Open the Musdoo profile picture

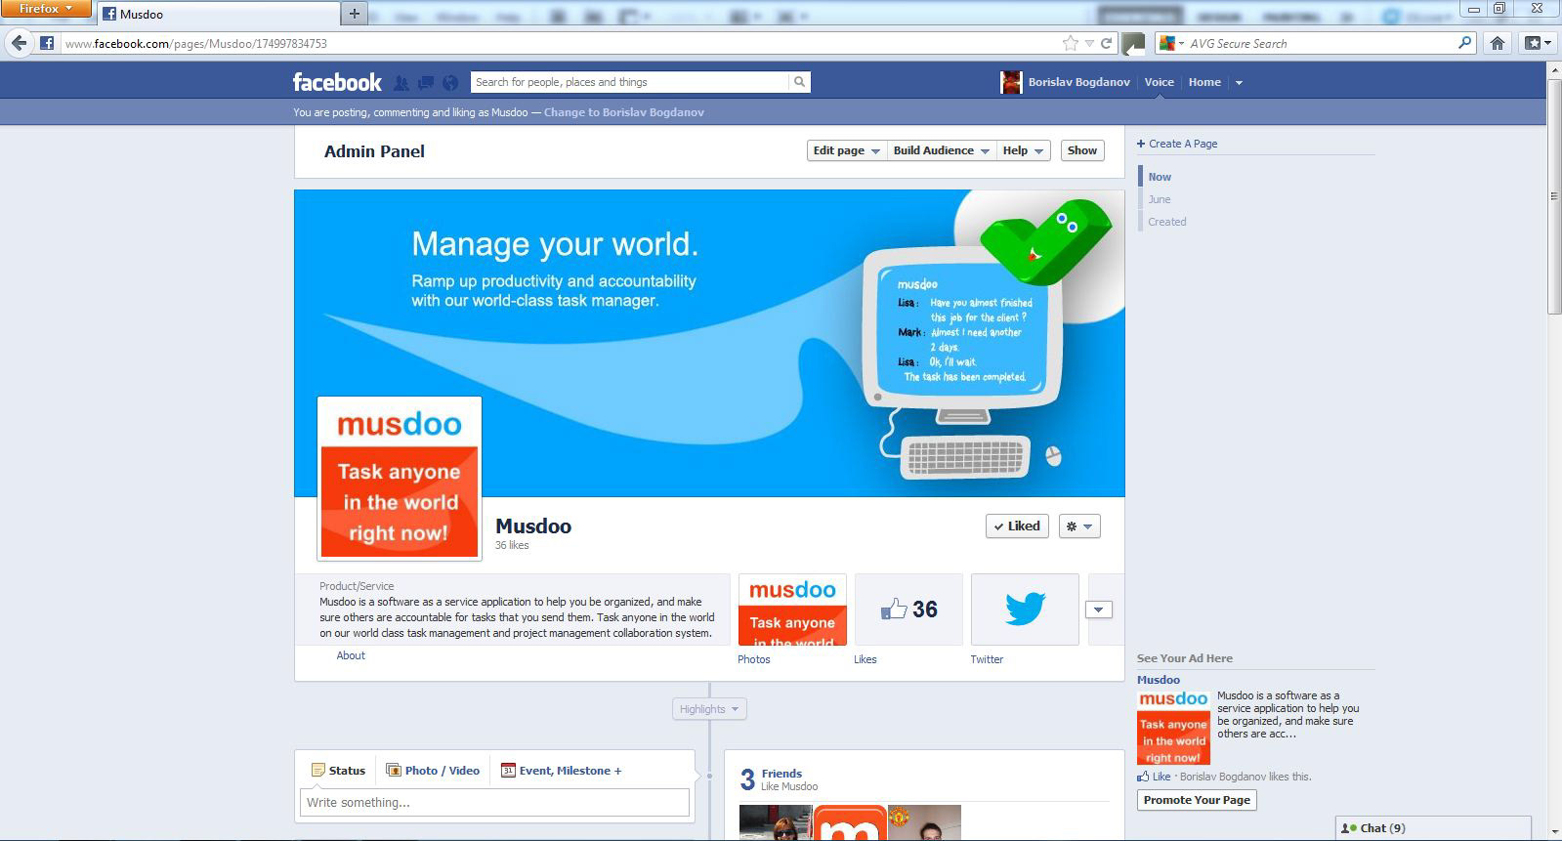(x=400, y=478)
